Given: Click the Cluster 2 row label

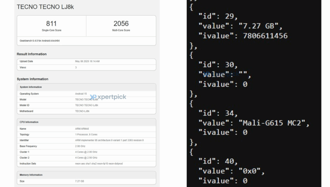Looking at the screenshot, I should coord(24,158).
